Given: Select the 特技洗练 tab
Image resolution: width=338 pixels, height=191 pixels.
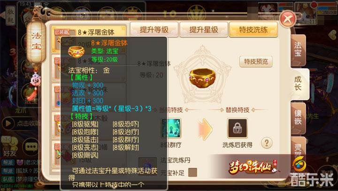Looking at the screenshot, I should (x=253, y=30).
